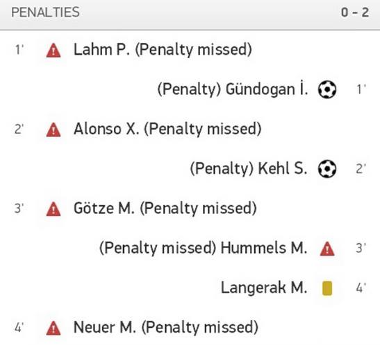Open Hummels M. penalty missed entry

203,248
